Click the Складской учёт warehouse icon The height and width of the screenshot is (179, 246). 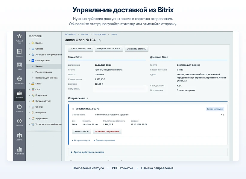click(x=33, y=101)
